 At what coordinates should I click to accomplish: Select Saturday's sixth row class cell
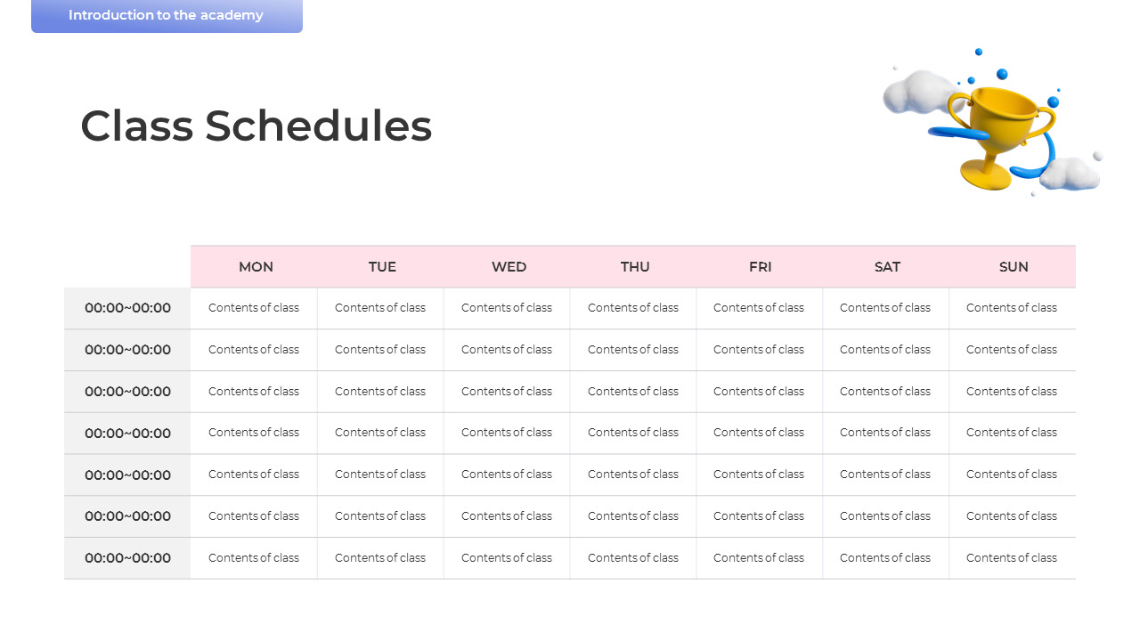886,516
